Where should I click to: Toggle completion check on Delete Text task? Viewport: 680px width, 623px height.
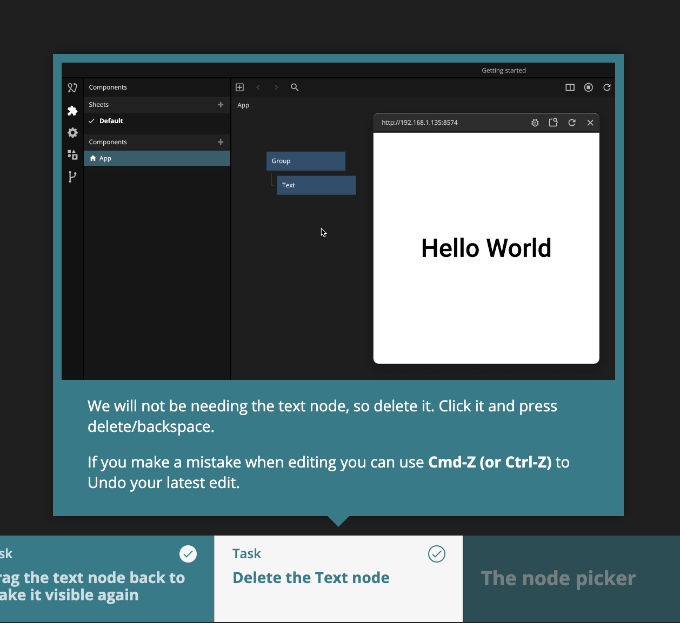[436, 554]
